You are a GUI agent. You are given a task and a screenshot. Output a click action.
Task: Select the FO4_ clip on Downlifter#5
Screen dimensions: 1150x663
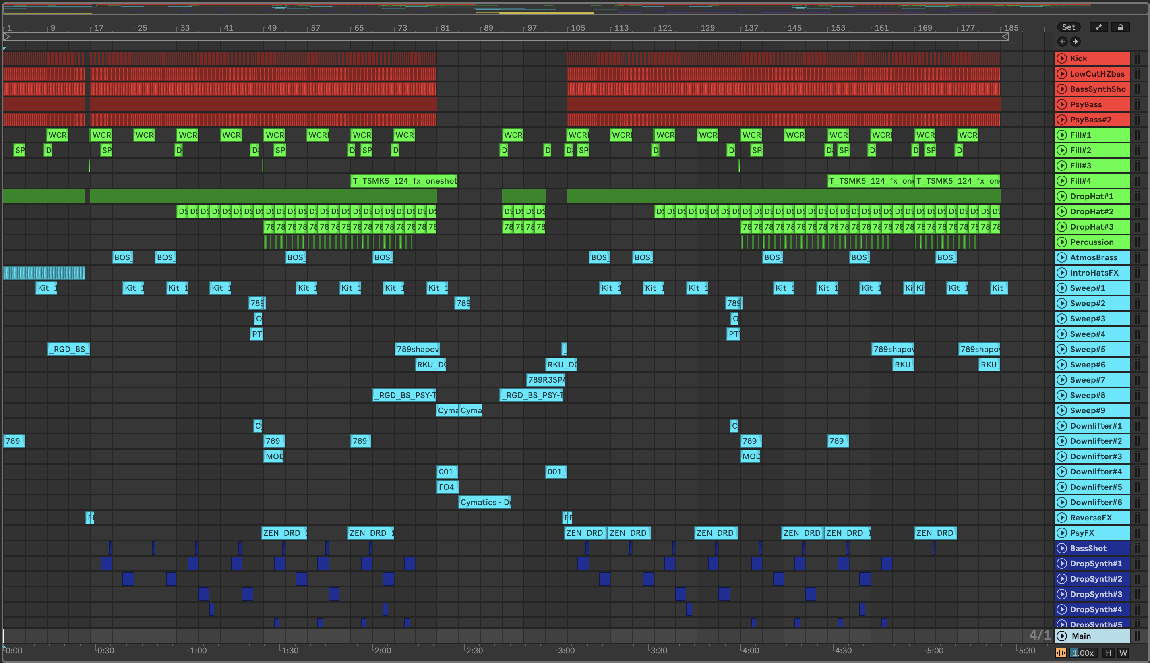click(x=447, y=487)
